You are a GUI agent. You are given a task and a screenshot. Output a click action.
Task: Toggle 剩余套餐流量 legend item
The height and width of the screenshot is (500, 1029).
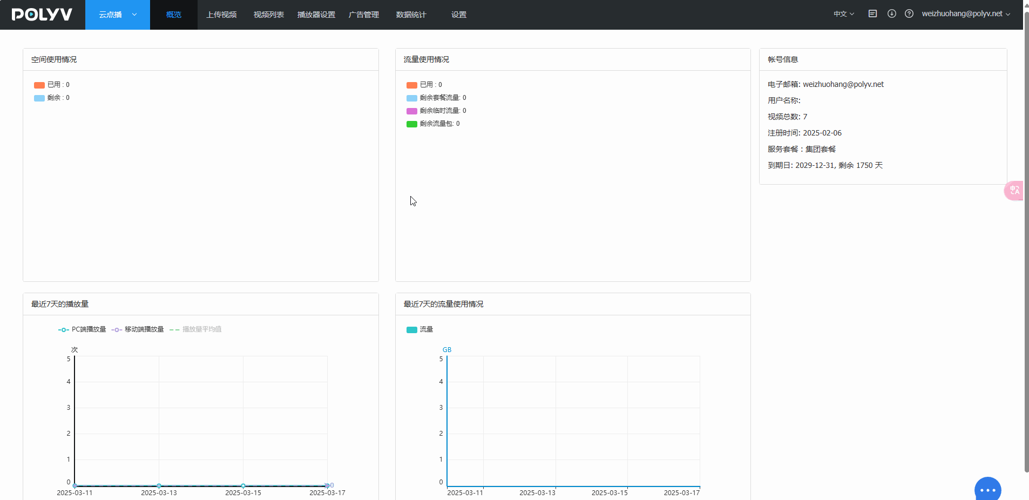click(x=436, y=98)
